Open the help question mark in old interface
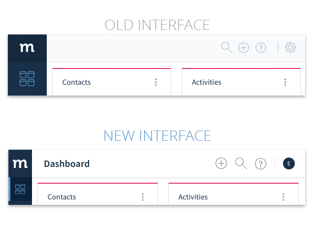Viewport: 315px width, 228px height. [261, 48]
